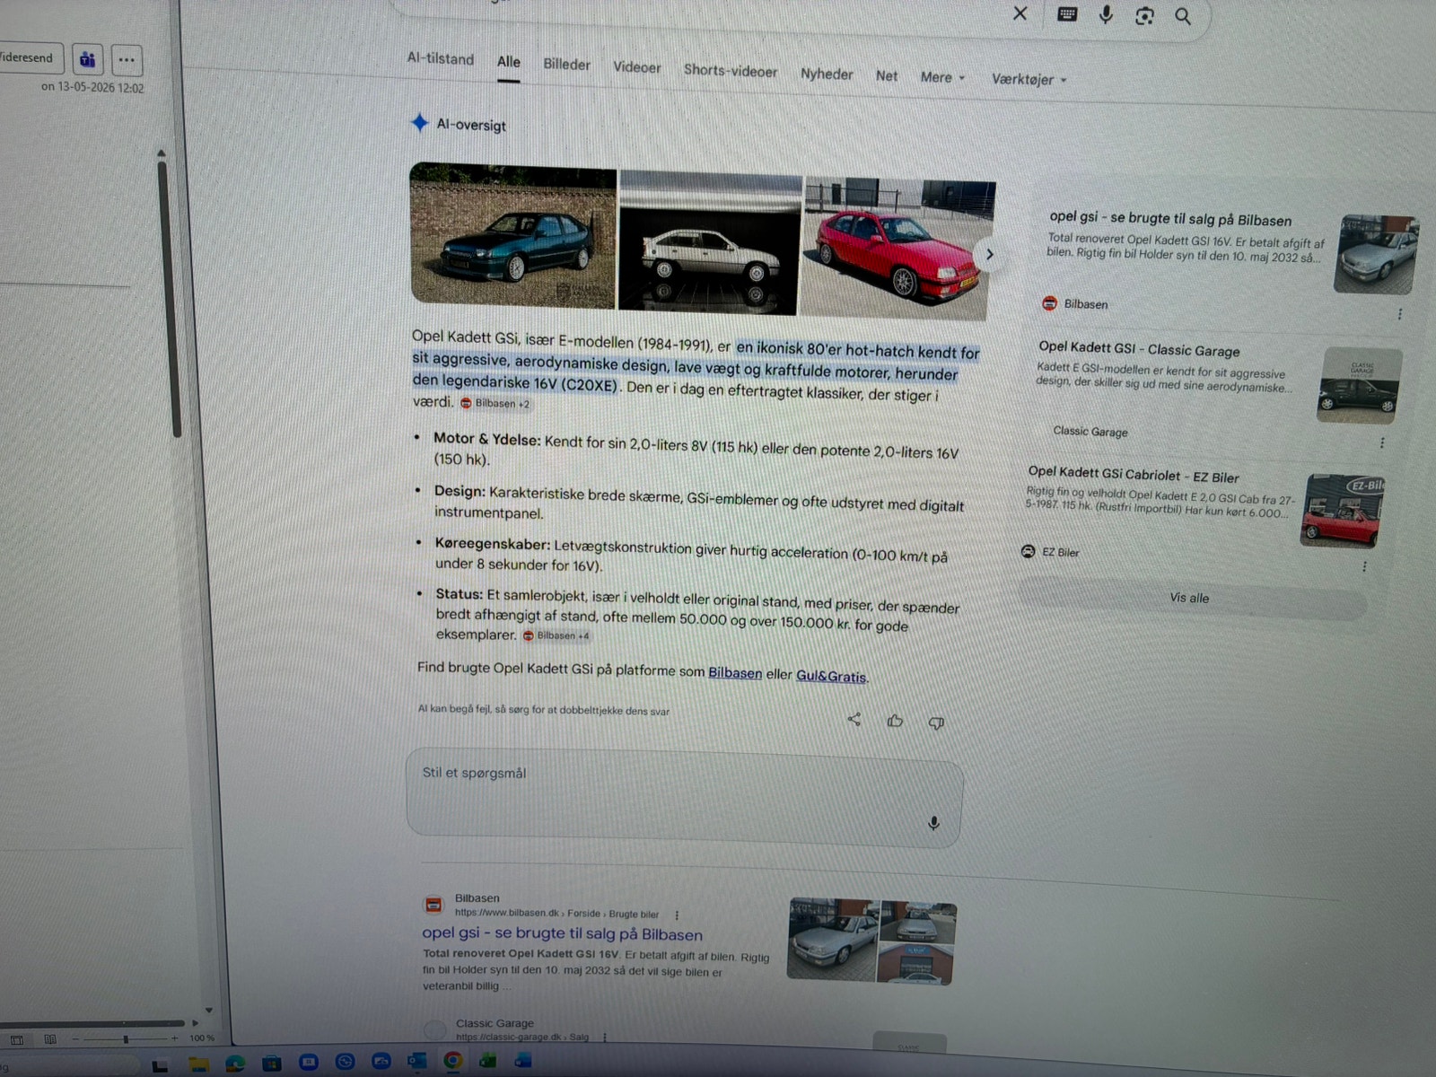Focus the 'Stil et spørgsmål' input field

pyautogui.click(x=685, y=797)
